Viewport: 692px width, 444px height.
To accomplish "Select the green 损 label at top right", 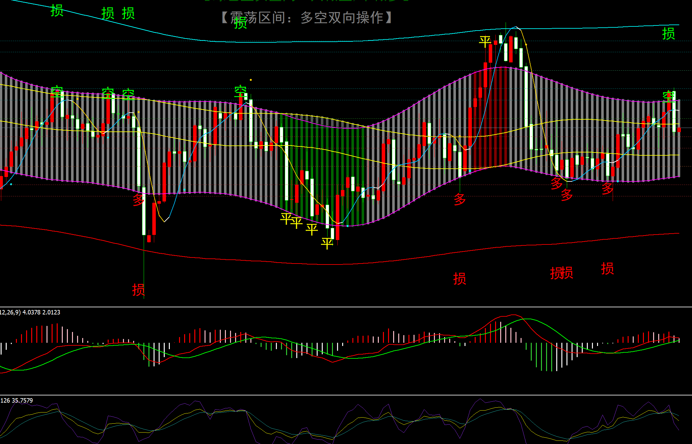I will pyautogui.click(x=668, y=34).
